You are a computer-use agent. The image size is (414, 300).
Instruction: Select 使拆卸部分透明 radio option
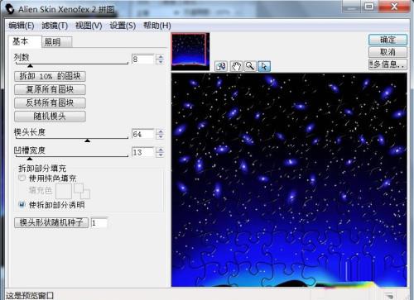(22, 204)
